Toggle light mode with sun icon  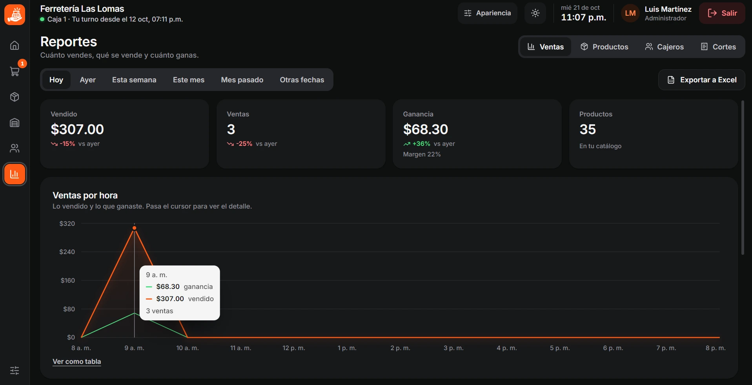(x=535, y=13)
